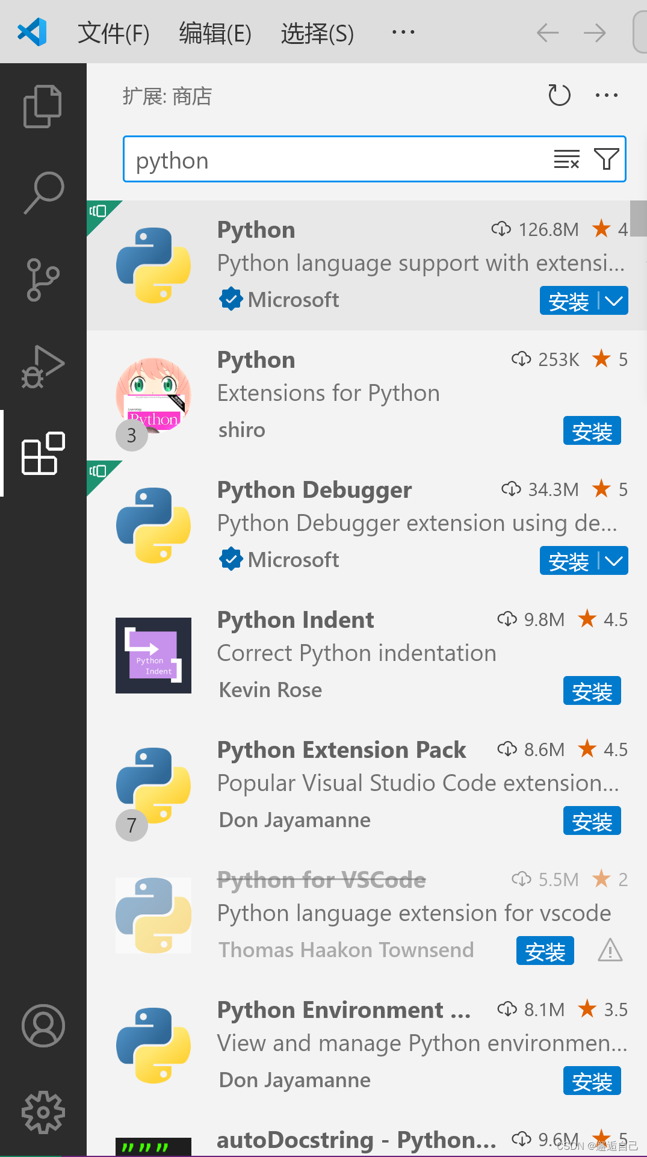Install Python Environment Manager extension

click(x=592, y=1081)
